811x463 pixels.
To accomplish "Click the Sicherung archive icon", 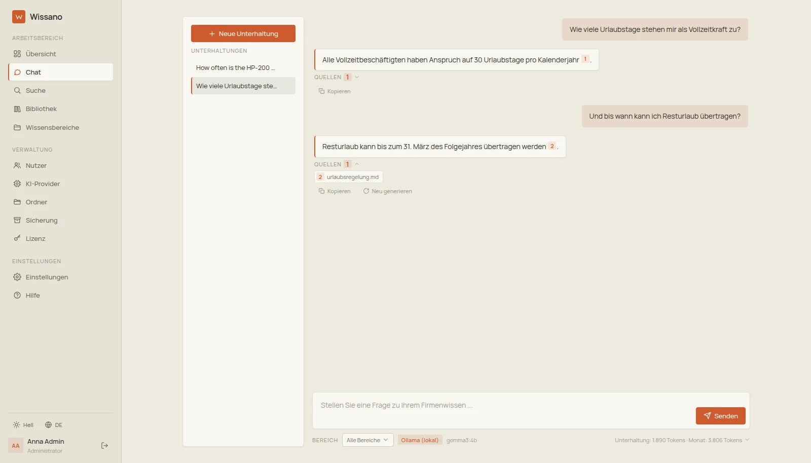I will [17, 220].
